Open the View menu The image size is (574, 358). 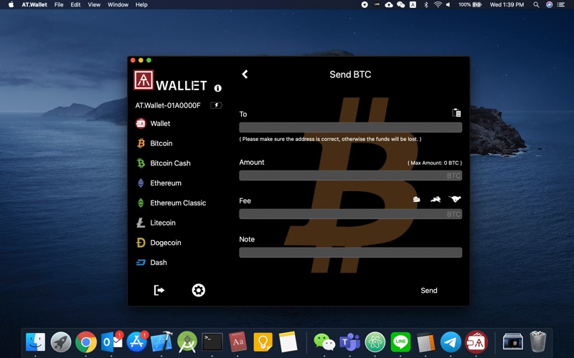[94, 5]
